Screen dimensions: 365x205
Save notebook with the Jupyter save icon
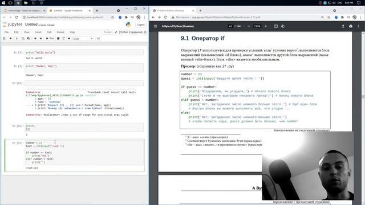(x=4, y=39)
